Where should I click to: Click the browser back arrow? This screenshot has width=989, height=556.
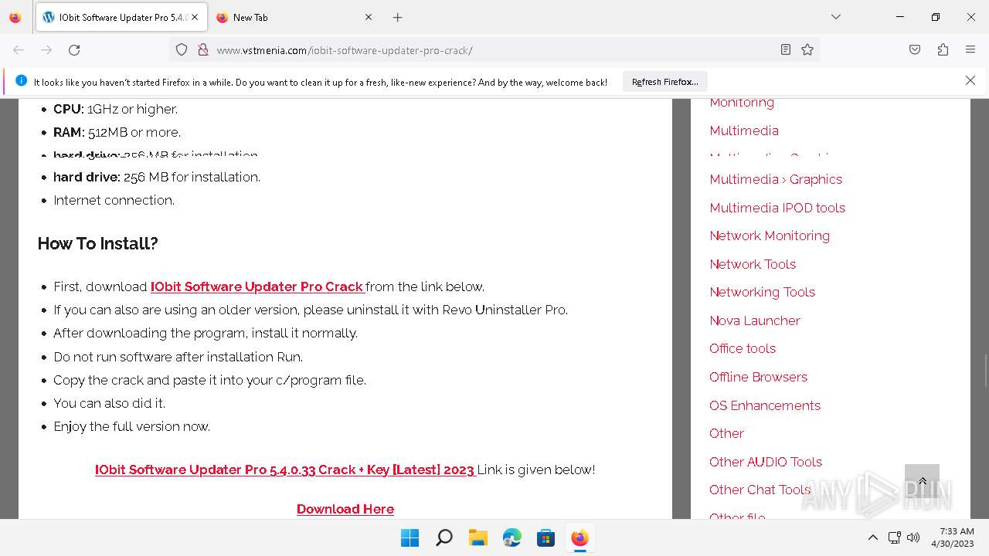(x=19, y=49)
